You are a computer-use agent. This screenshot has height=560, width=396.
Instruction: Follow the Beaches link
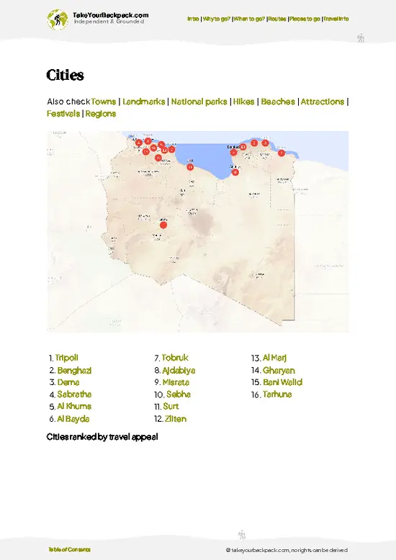pos(278,101)
